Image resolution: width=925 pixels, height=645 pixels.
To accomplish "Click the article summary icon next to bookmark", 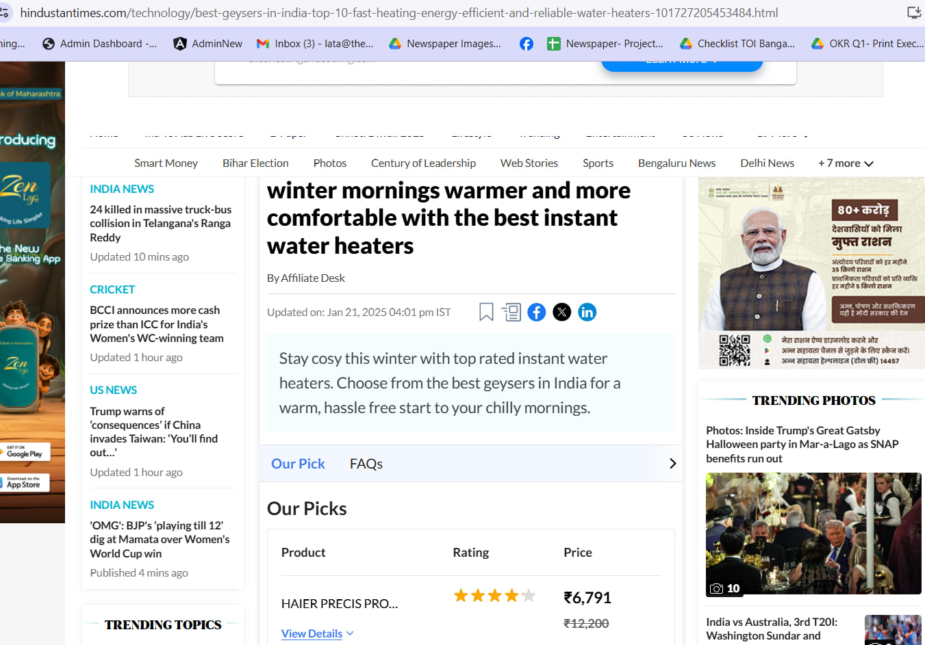I will [511, 313].
